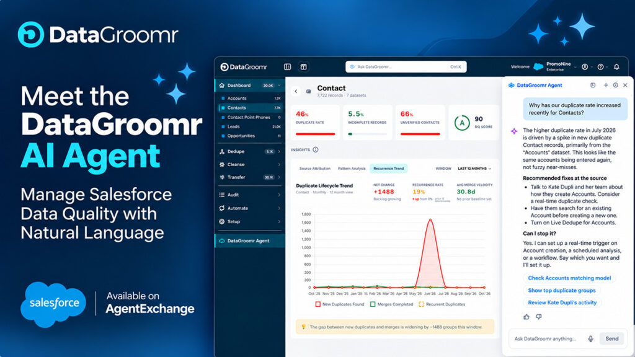Image resolution: width=635 pixels, height=357 pixels.
Task: Click the Send button
Action: coord(611,339)
